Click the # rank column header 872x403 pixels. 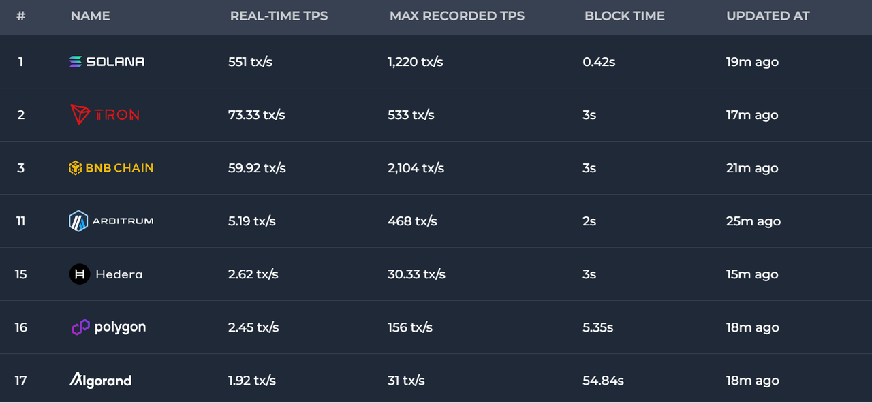click(20, 16)
